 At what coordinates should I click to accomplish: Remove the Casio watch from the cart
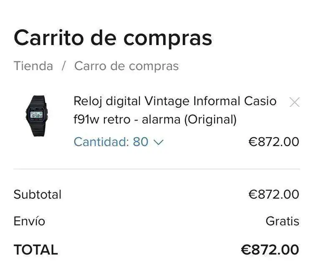point(294,102)
